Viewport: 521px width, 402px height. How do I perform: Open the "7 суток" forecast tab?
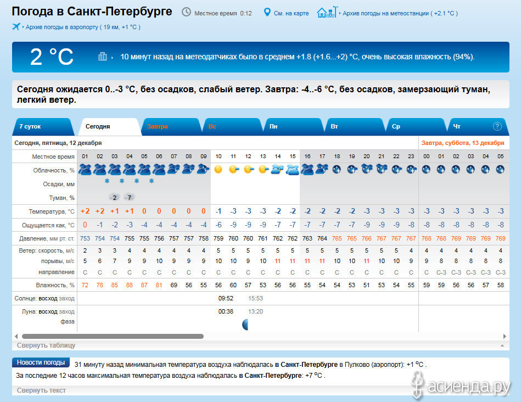(x=30, y=126)
